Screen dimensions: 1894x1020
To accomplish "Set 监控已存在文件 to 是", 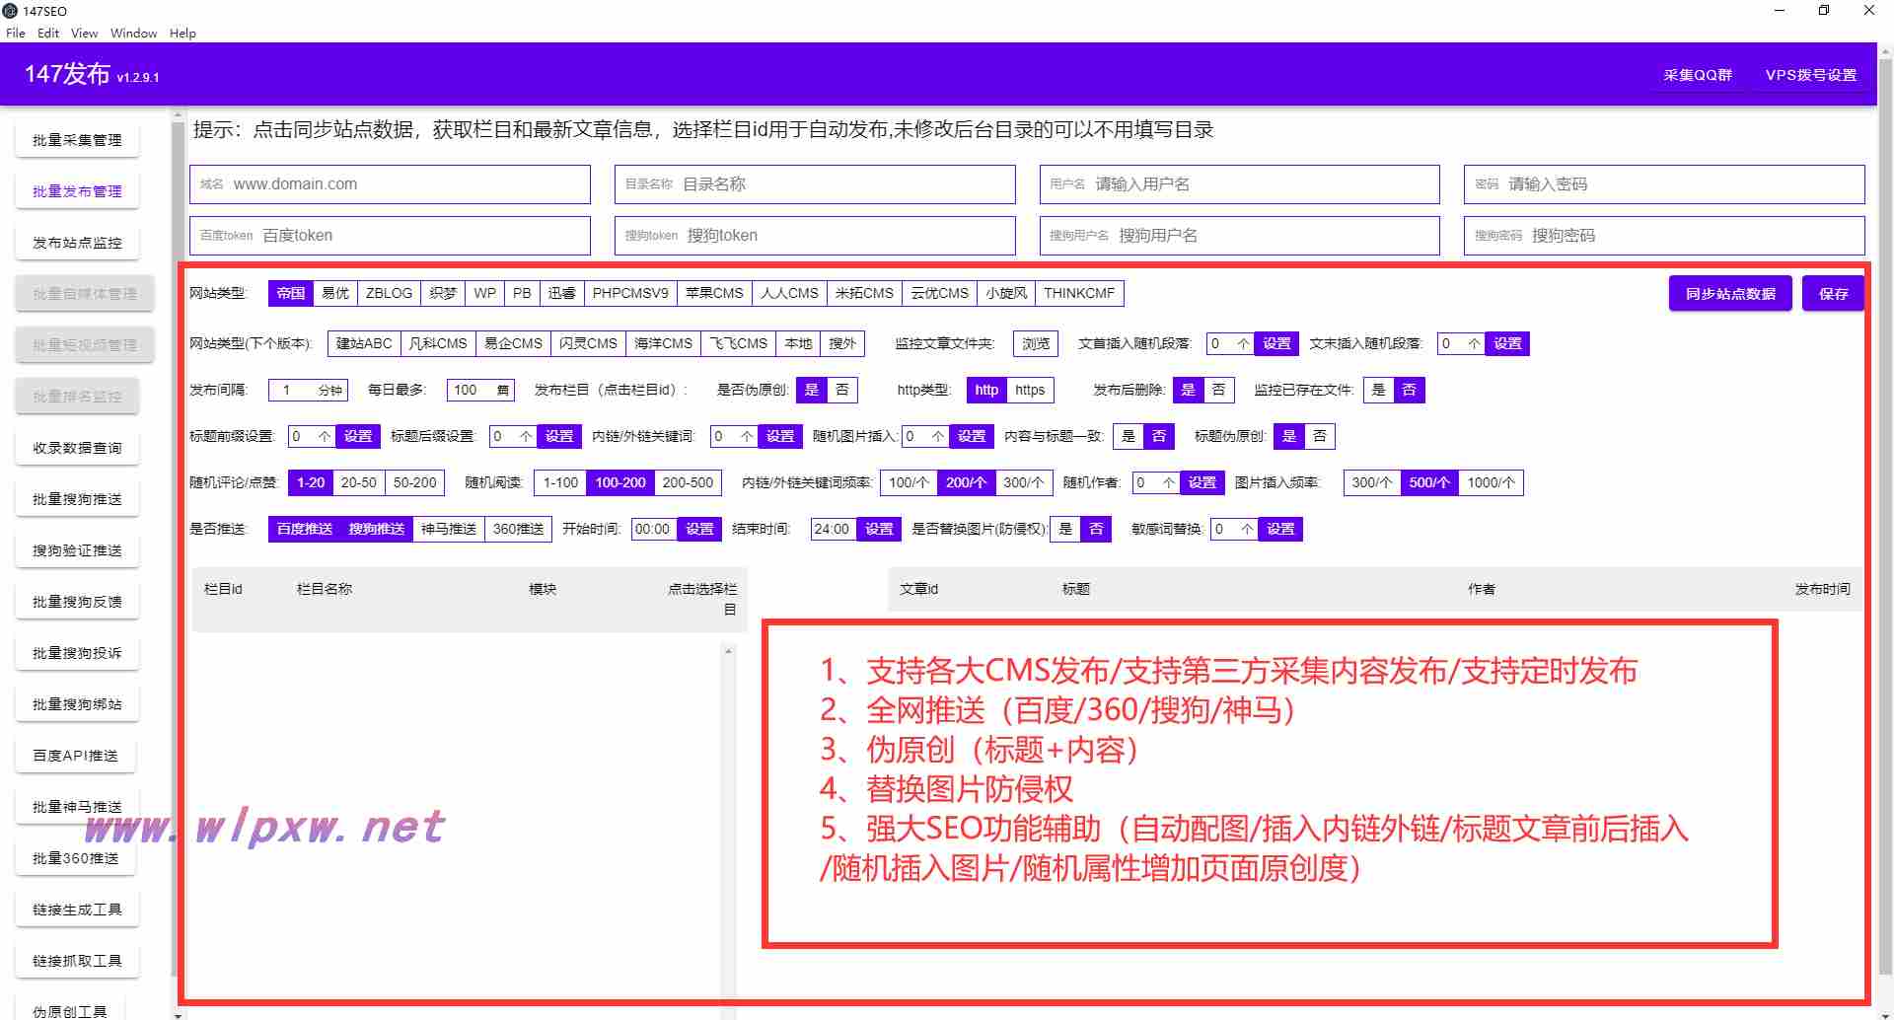I will [1378, 390].
